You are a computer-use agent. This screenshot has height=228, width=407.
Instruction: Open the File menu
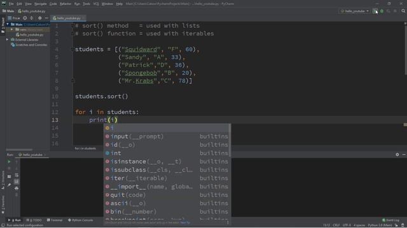[x=11, y=4]
